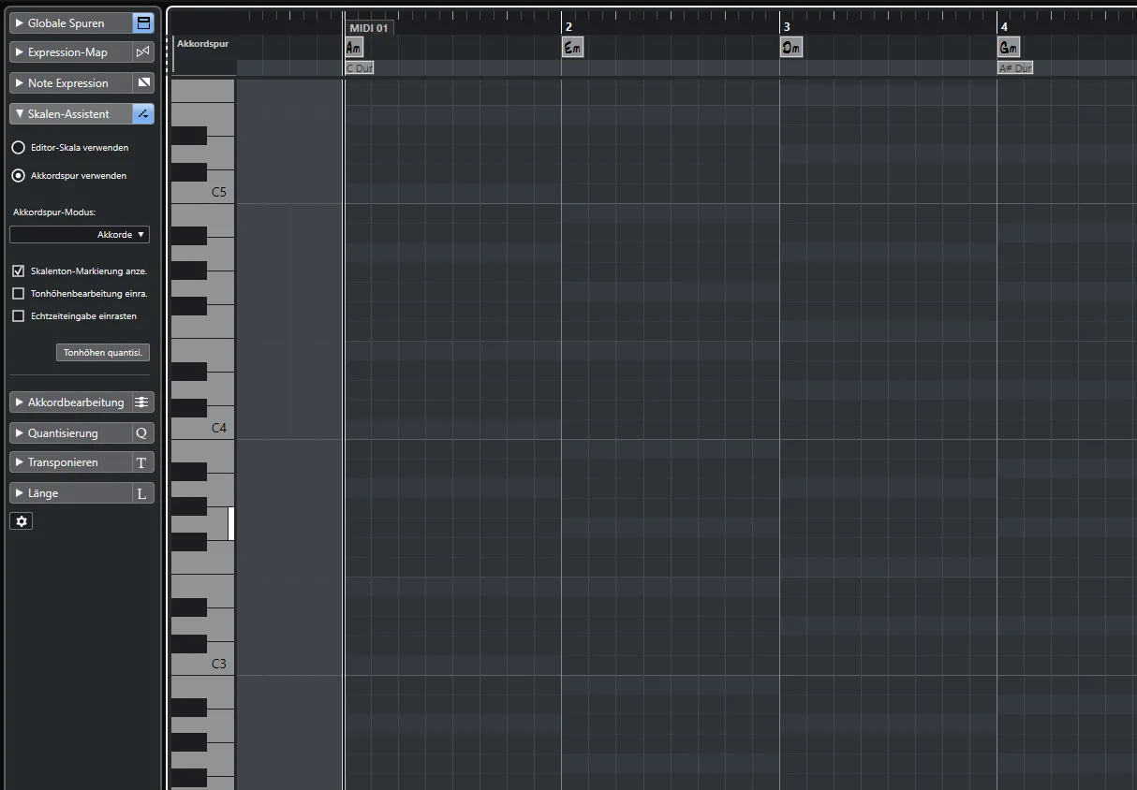
Task: Enable the Tonhöhenbearbeitung einrasten checkbox
Action: click(18, 294)
